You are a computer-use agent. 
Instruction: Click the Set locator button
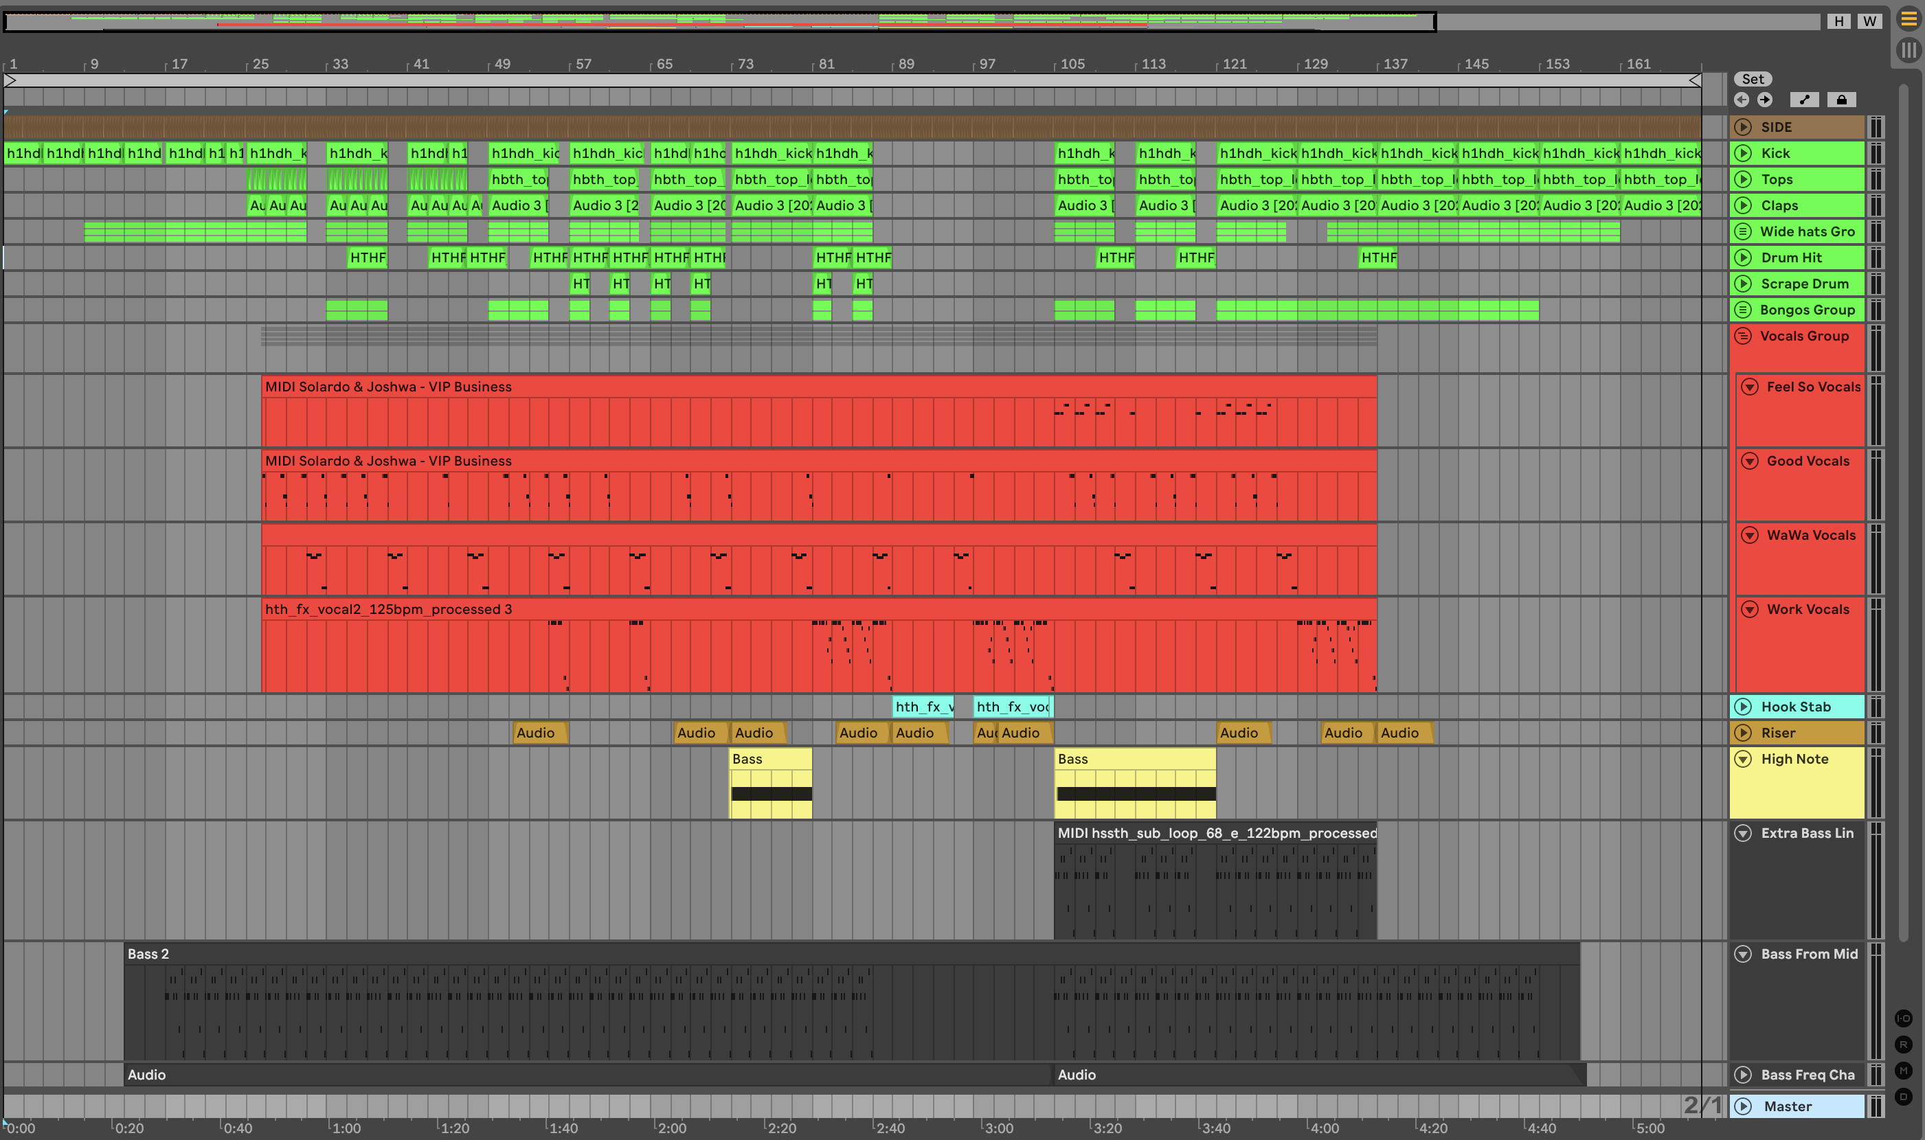tap(1753, 79)
